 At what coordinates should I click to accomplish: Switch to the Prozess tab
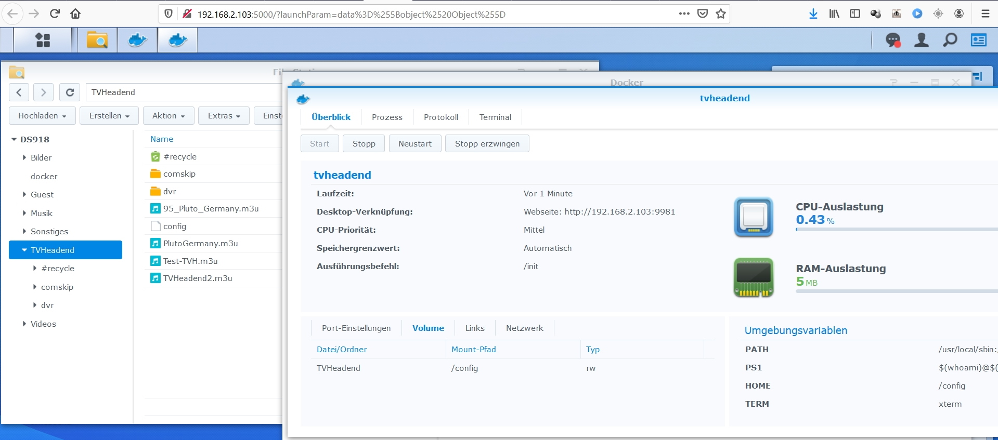[x=387, y=117]
